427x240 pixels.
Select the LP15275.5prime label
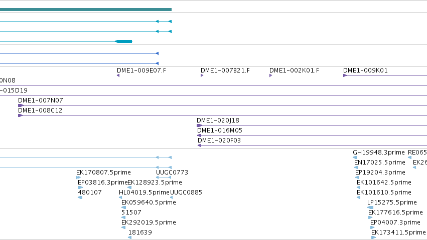point(392,202)
